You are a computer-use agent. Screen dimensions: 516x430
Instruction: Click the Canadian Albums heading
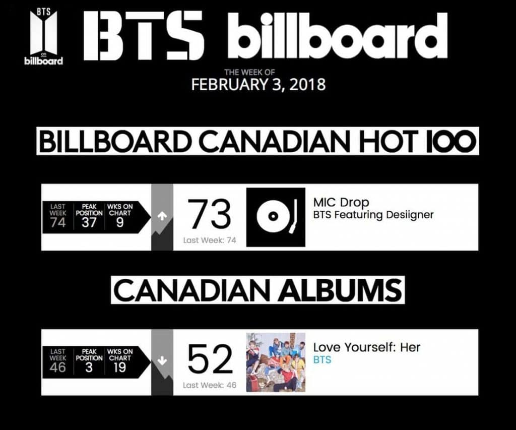(x=257, y=290)
